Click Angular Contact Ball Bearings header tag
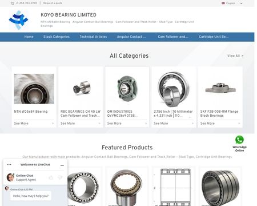Image resolution: width=257 pixels, height=206 pixels. pyautogui.click(x=93, y=22)
